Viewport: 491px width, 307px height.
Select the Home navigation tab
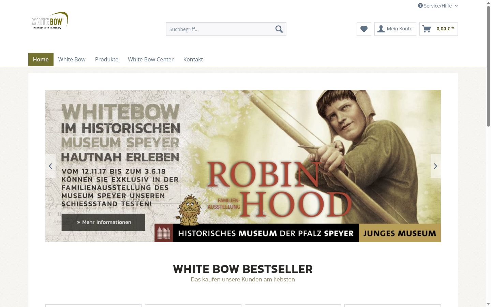point(41,59)
